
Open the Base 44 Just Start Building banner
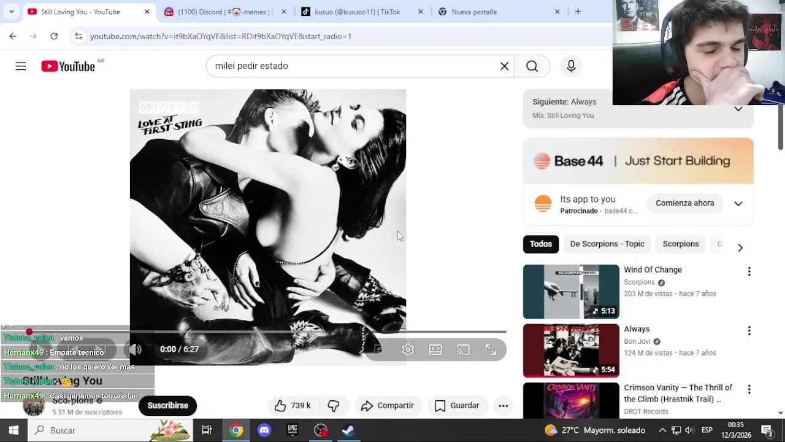tap(638, 161)
